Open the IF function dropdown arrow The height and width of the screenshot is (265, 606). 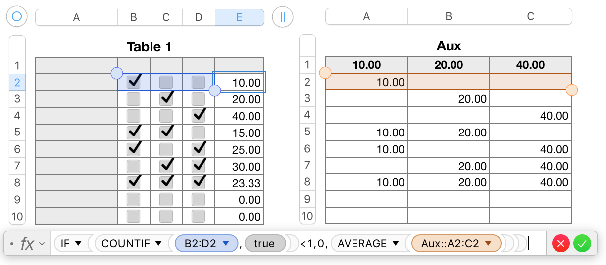click(78, 243)
